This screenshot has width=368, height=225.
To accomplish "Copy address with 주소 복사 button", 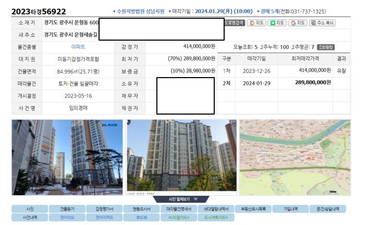I will tap(322, 23).
